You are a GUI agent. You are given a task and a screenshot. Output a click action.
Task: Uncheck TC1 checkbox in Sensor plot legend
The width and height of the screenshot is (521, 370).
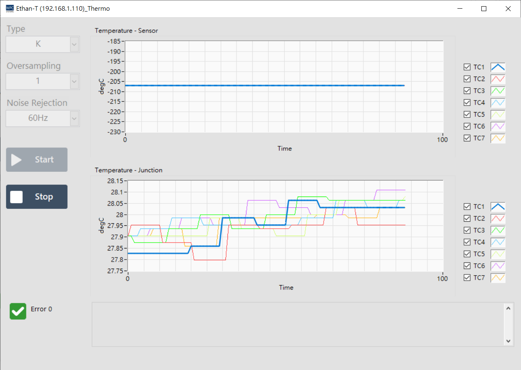(x=467, y=67)
